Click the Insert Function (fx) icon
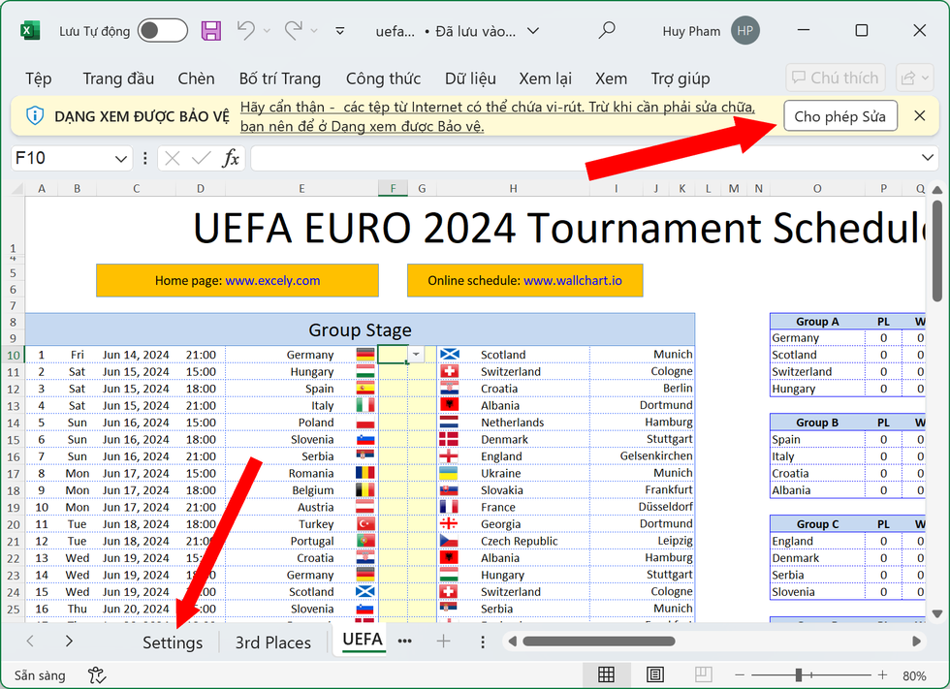Image resolution: width=950 pixels, height=689 pixels. pos(231,157)
